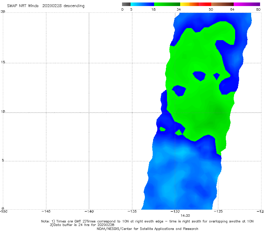Click the longitude axis label '-135'
264x231 pixels.
(132, 211)
